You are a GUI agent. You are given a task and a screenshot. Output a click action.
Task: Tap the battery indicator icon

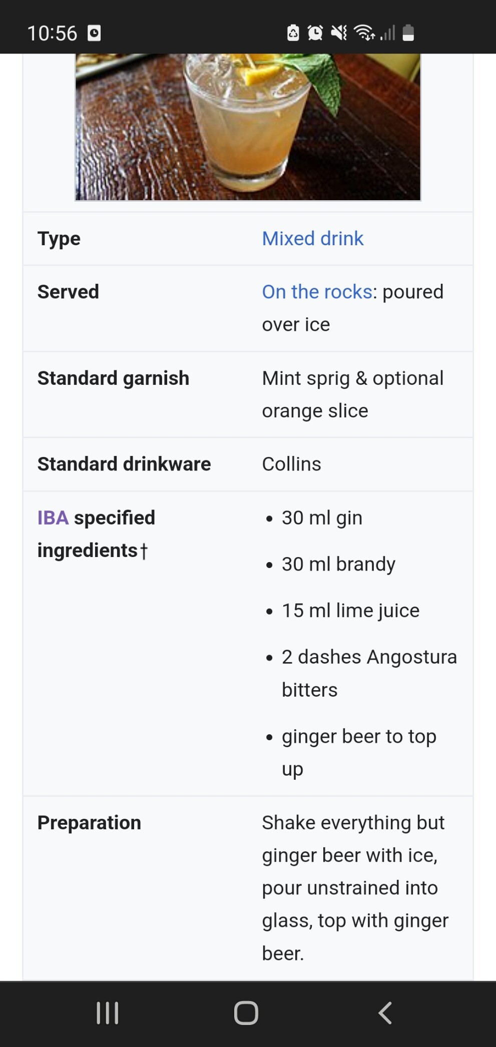(408, 33)
